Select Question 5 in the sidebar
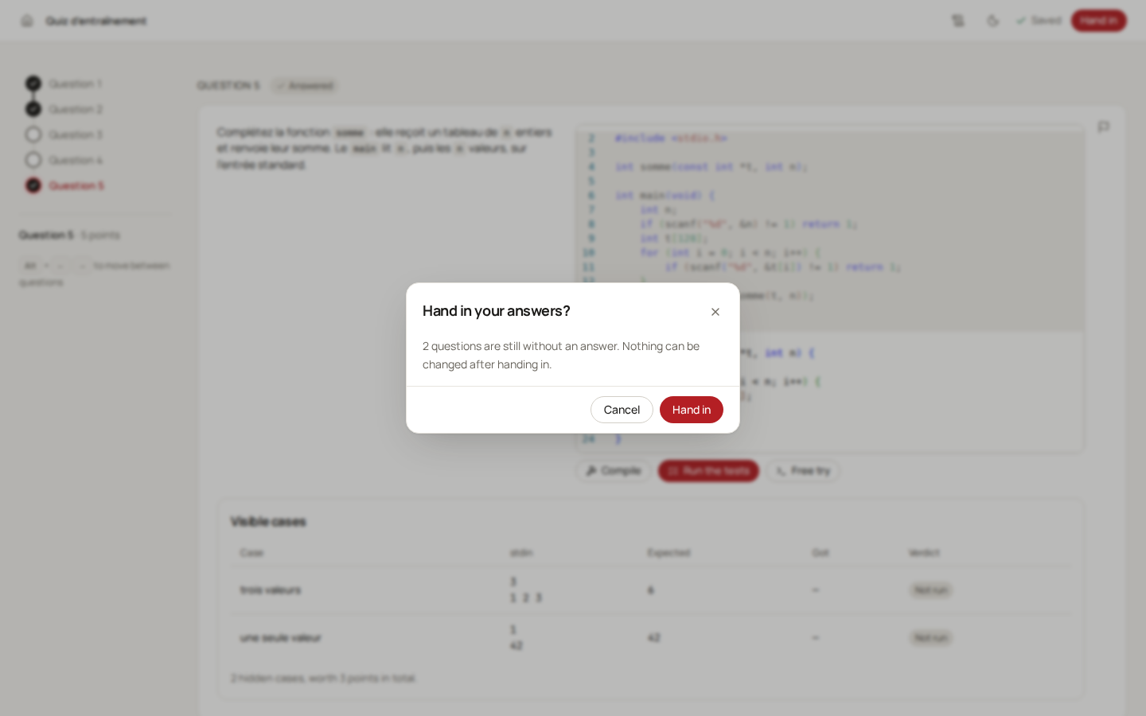The height and width of the screenshot is (716, 1146). (x=64, y=185)
